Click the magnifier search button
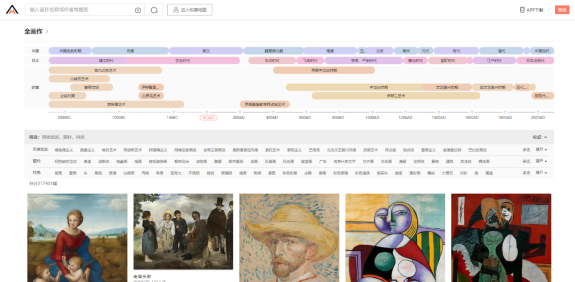This screenshot has height=282, width=575. pyautogui.click(x=154, y=10)
